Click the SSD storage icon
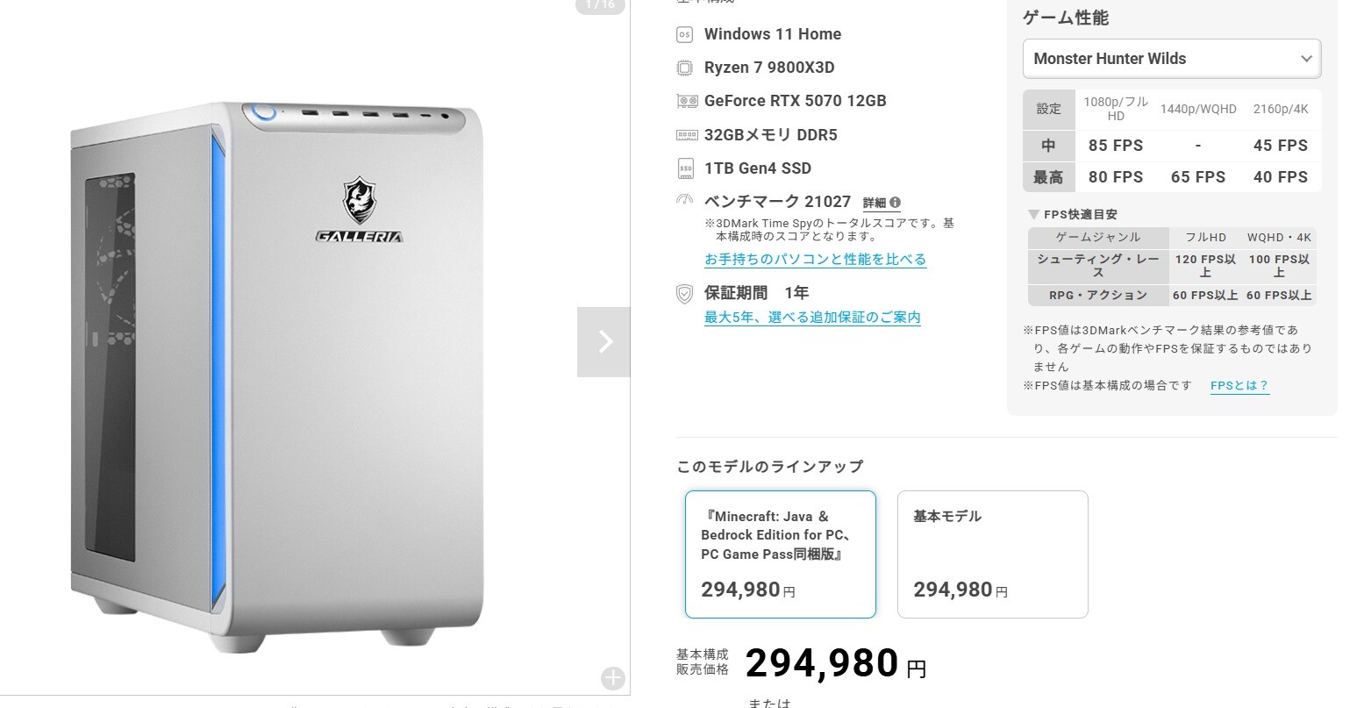Viewport: 1371px width, 708px height. [x=686, y=168]
